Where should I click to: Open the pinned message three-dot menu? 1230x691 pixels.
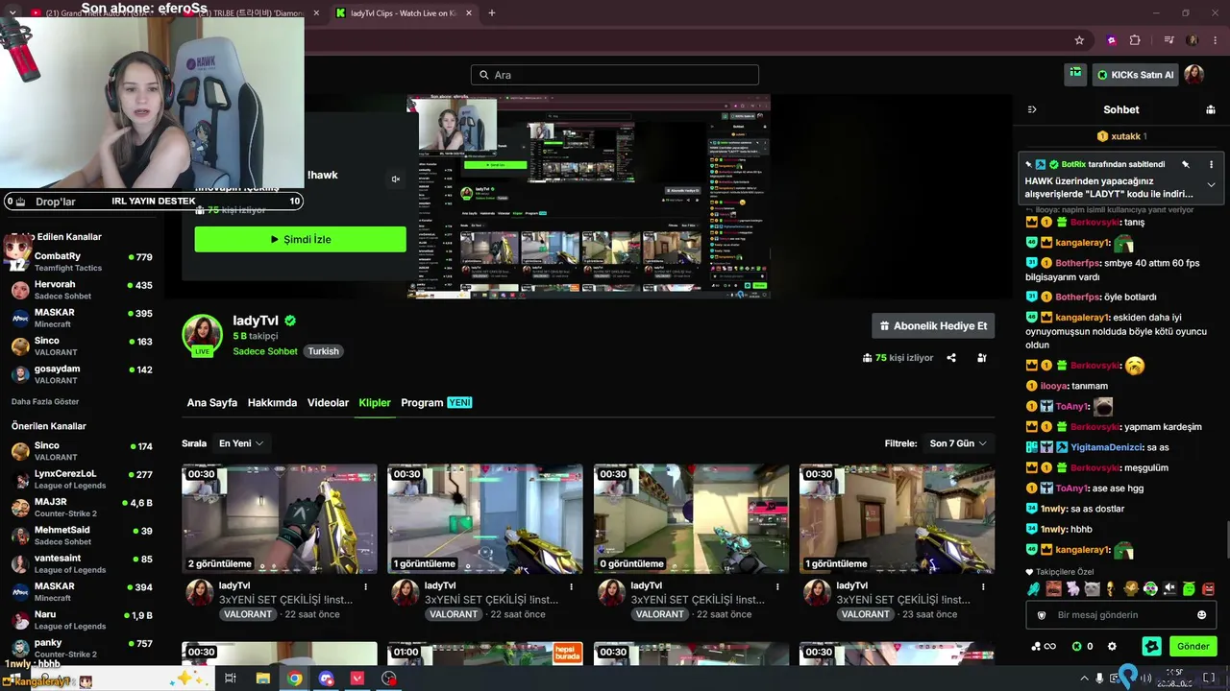pyautogui.click(x=1211, y=164)
